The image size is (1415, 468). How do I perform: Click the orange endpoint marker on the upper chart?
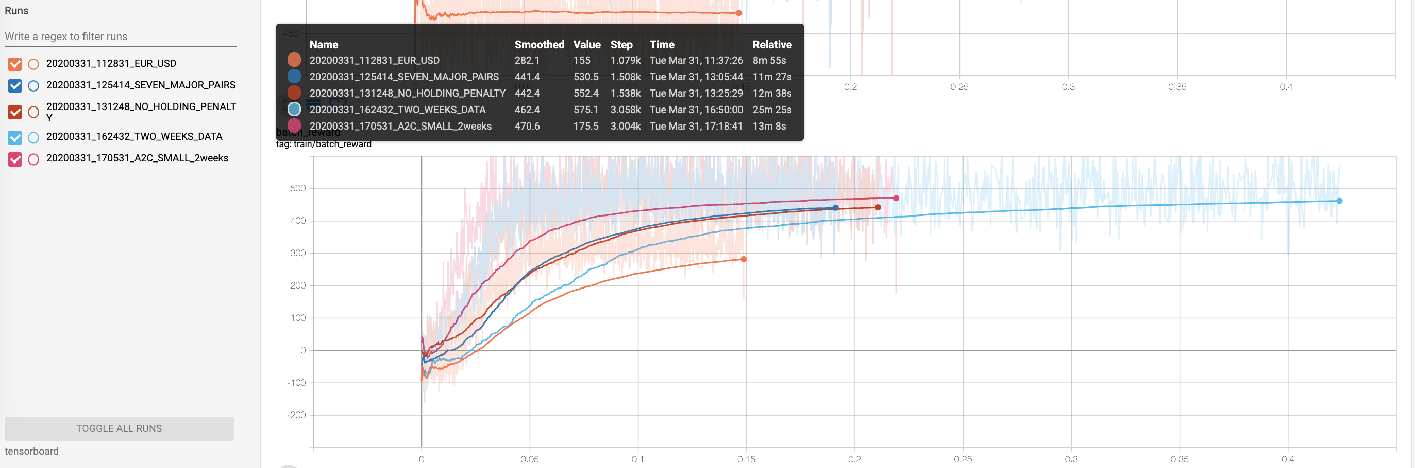click(739, 13)
